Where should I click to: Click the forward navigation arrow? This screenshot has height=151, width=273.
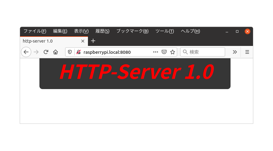pos(36,52)
